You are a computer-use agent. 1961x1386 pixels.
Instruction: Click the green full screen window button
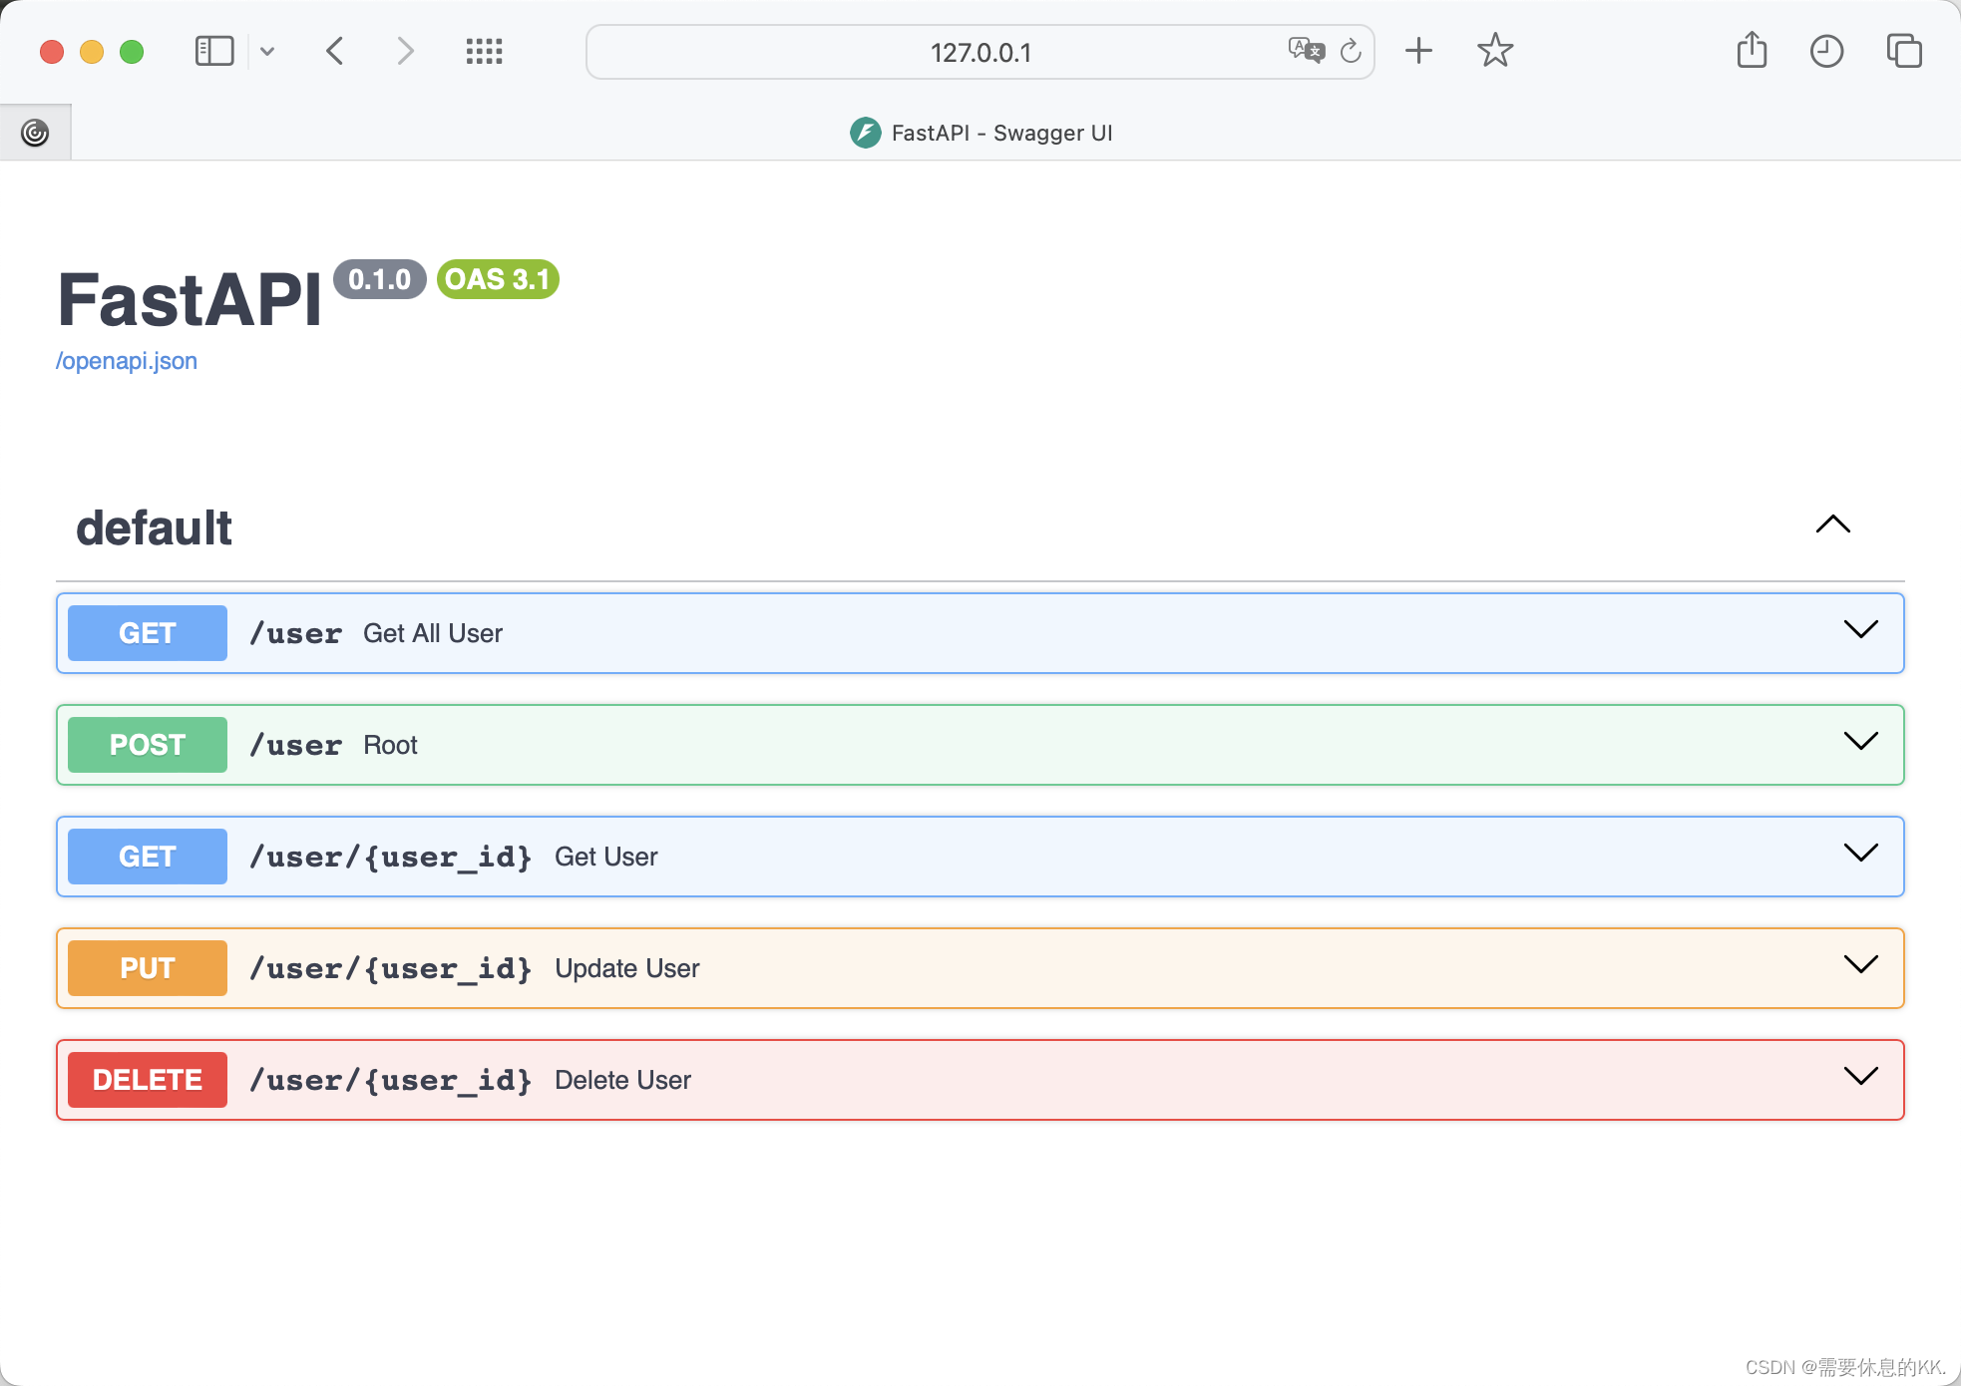(x=132, y=51)
